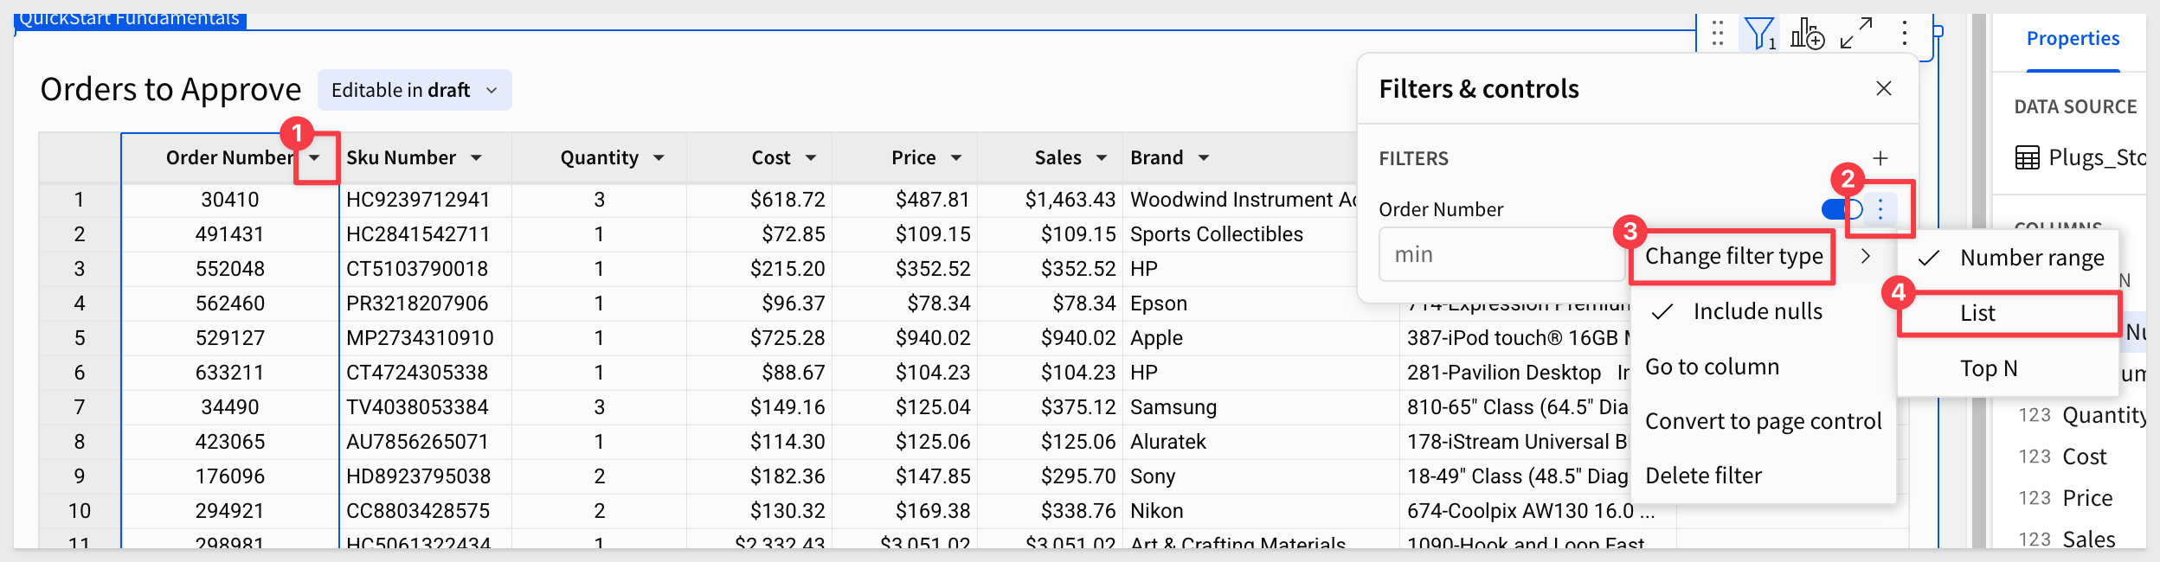Choose Number range filter type
The width and height of the screenshot is (2160, 562).
pyautogui.click(x=2009, y=258)
